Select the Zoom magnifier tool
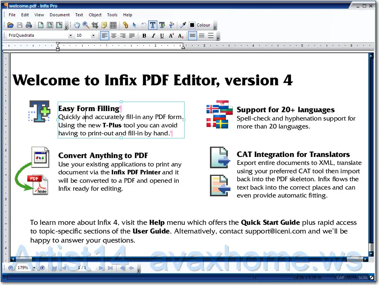This screenshot has height=285, width=379. click(86, 25)
